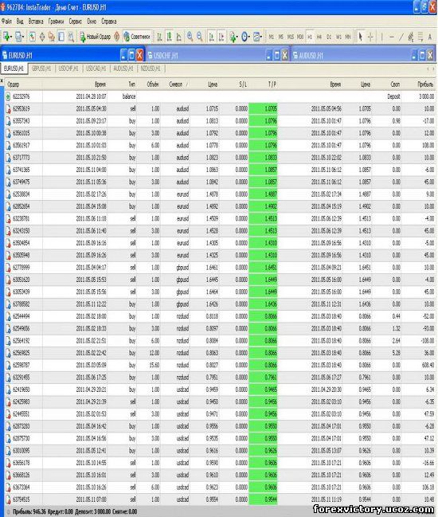Expand the profiles dropdown in toolbar
This screenshot has width=438, height=517.
pyautogui.click(x=23, y=37)
